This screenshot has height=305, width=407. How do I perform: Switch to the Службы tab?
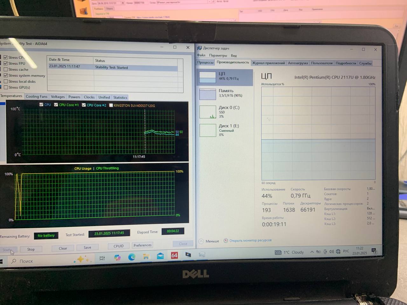click(x=365, y=63)
